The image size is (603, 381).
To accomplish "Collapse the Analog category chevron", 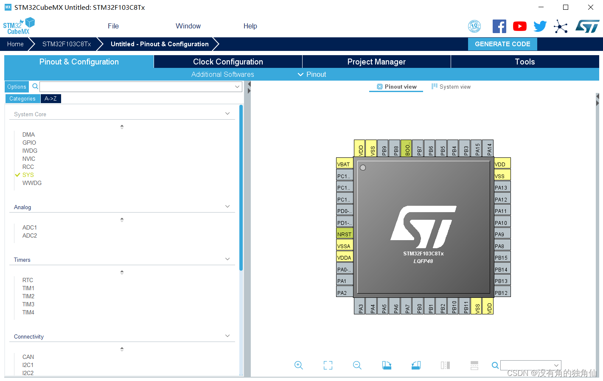I will point(227,207).
